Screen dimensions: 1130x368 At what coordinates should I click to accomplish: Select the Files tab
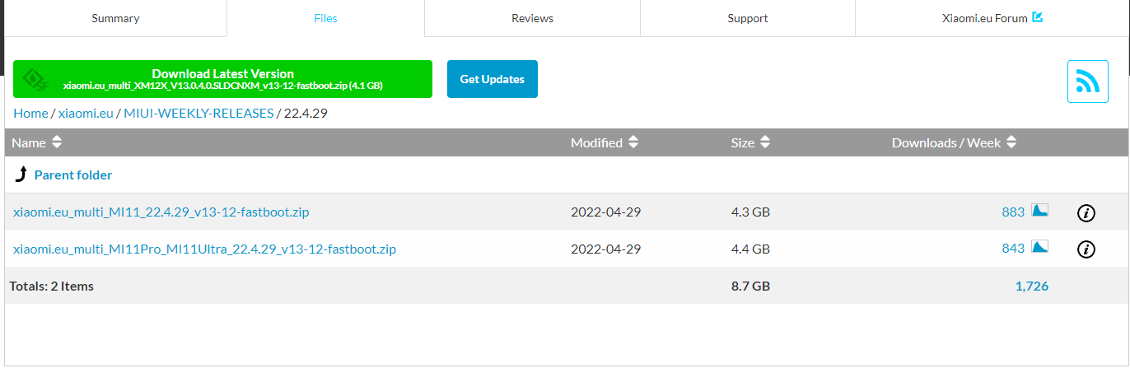325,18
